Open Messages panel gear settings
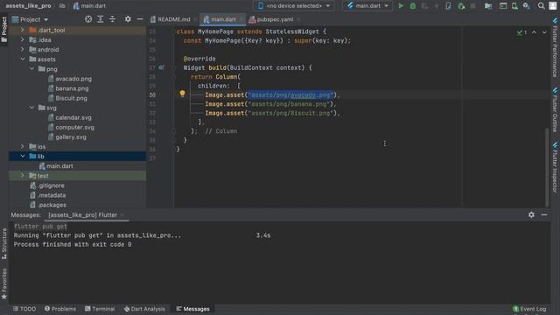The height and width of the screenshot is (315, 560). point(531,214)
